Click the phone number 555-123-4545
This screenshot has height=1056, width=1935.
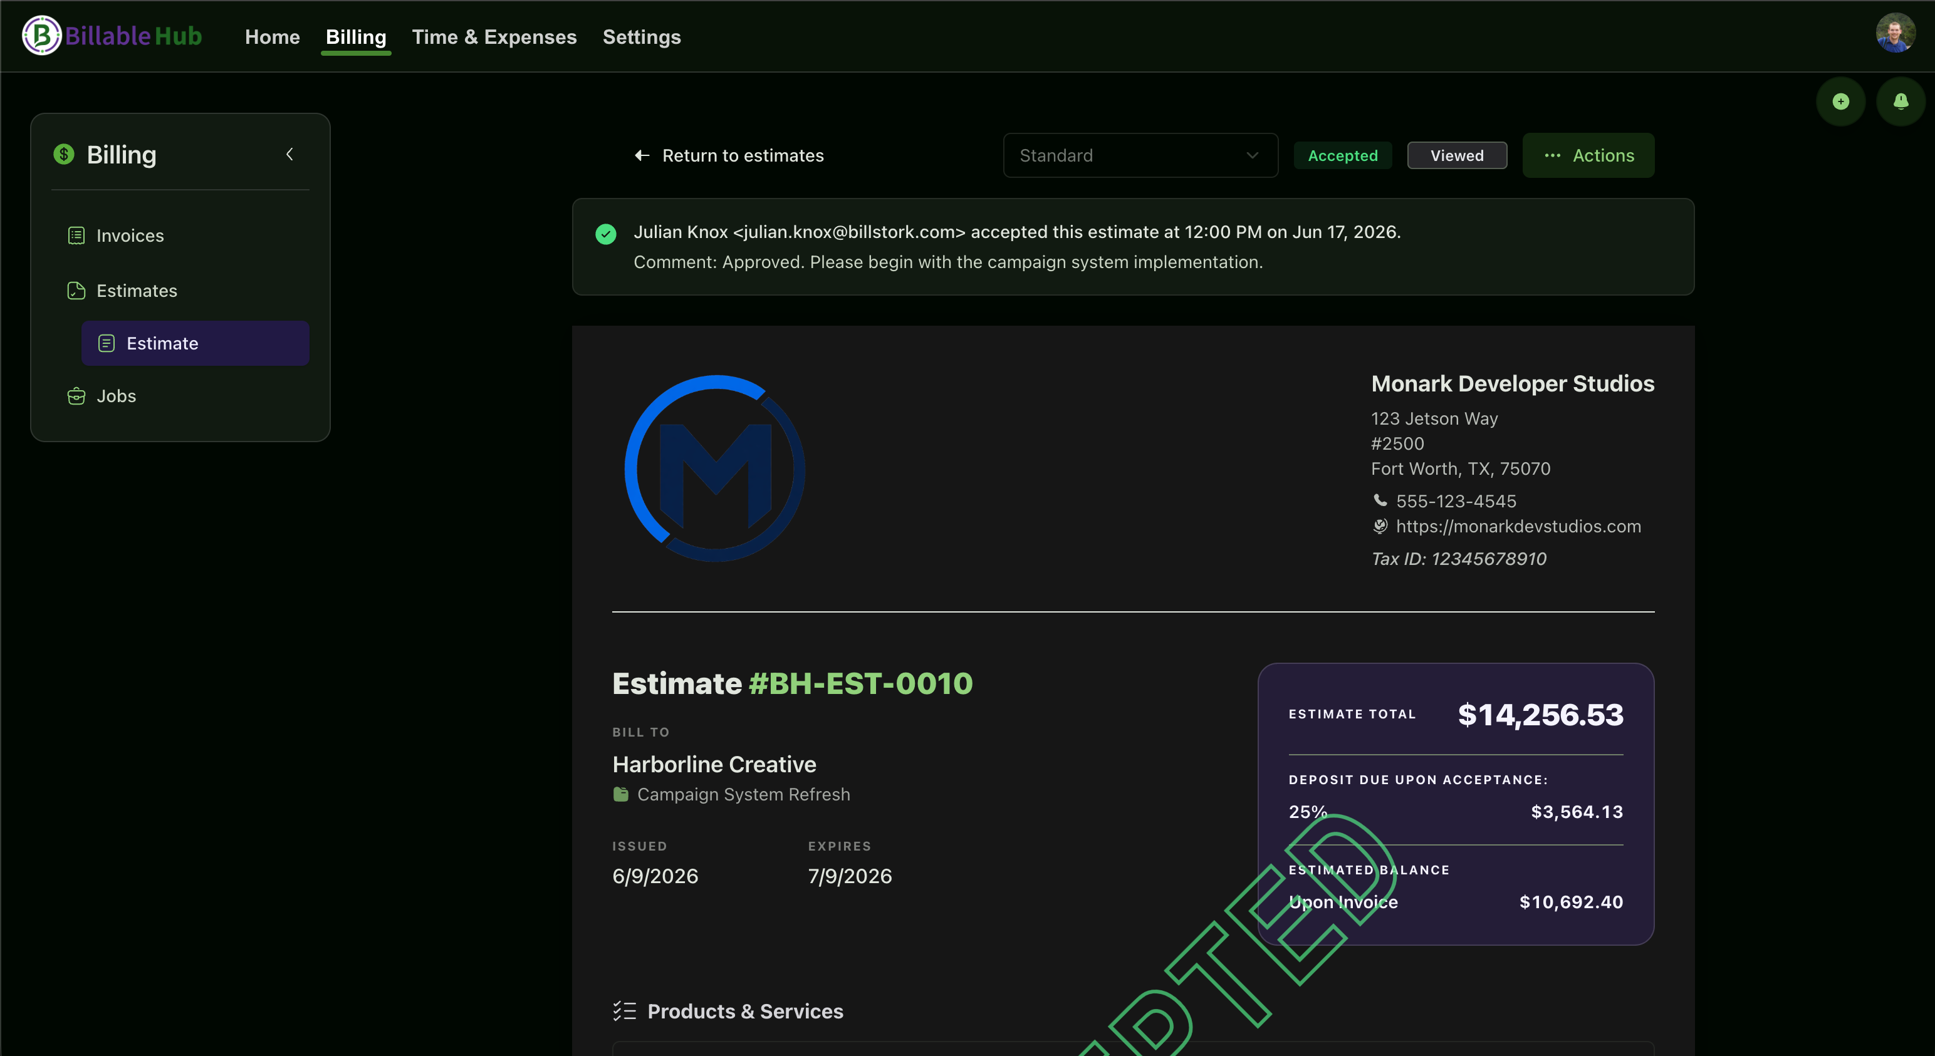click(1456, 501)
